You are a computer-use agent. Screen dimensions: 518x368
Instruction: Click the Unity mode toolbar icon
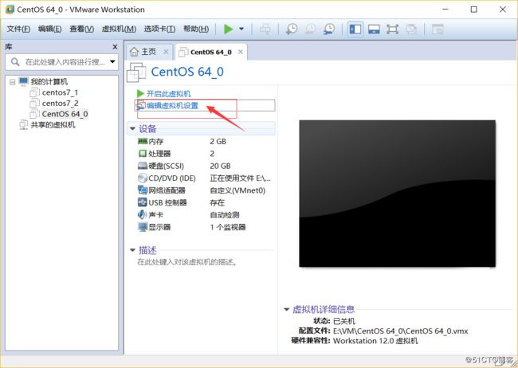coord(411,29)
